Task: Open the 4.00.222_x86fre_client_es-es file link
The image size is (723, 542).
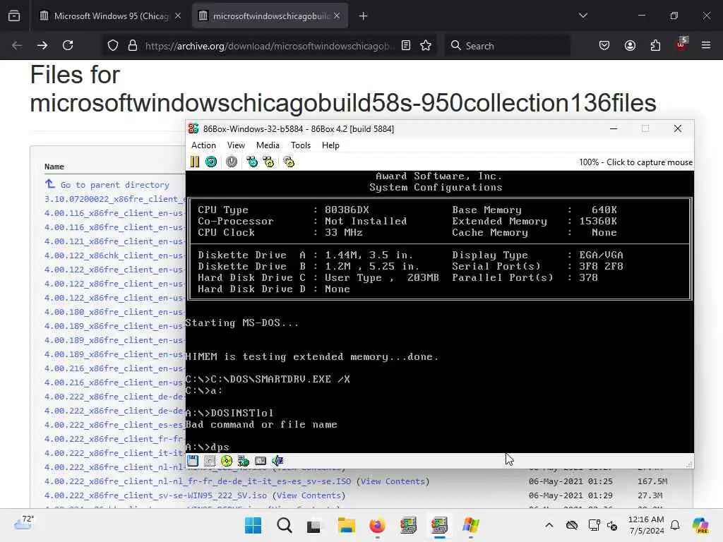Action: click(115, 425)
